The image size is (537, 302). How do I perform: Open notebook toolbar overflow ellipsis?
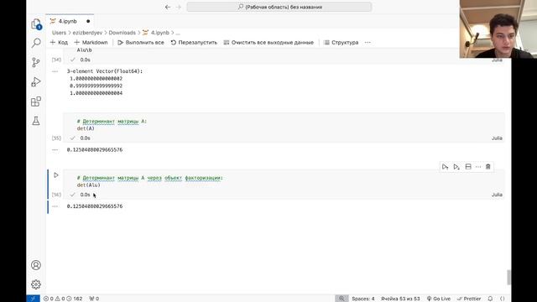click(x=368, y=43)
